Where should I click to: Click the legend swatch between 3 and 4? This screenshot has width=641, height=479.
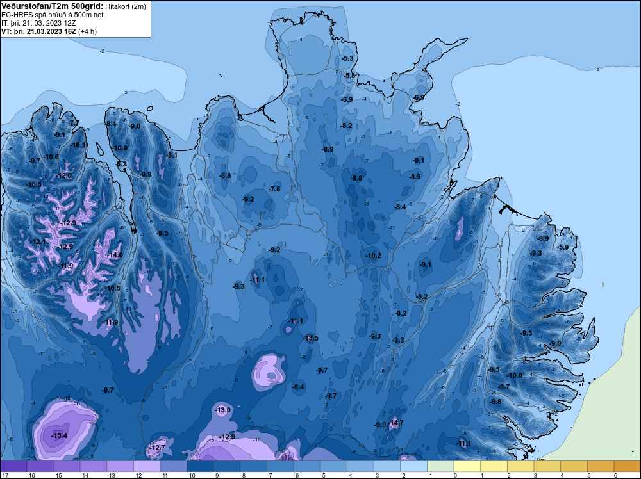pyautogui.click(x=547, y=466)
